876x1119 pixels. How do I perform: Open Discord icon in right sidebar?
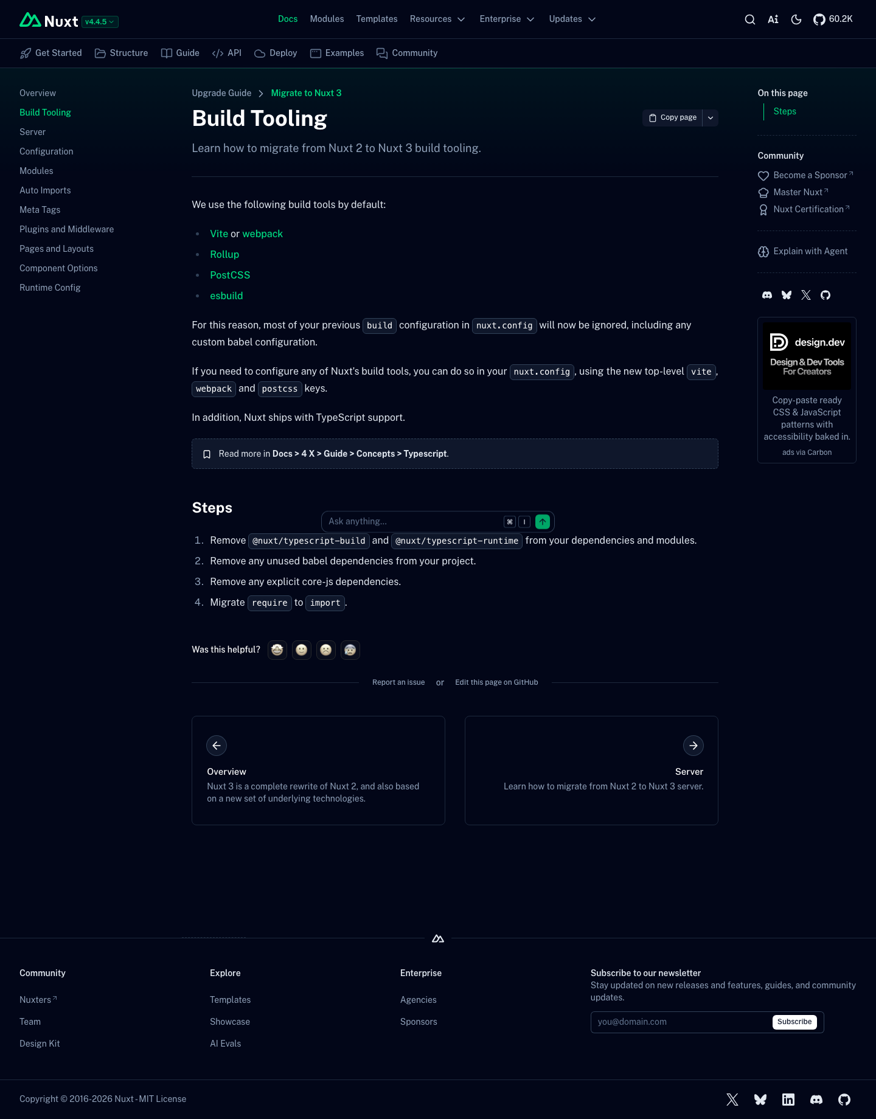(767, 295)
